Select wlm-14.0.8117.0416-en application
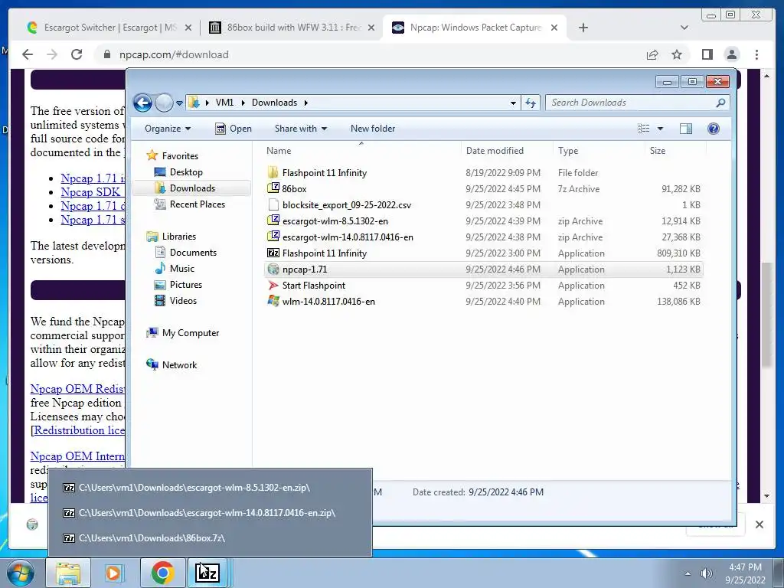The width and height of the screenshot is (784, 588). click(484, 302)
